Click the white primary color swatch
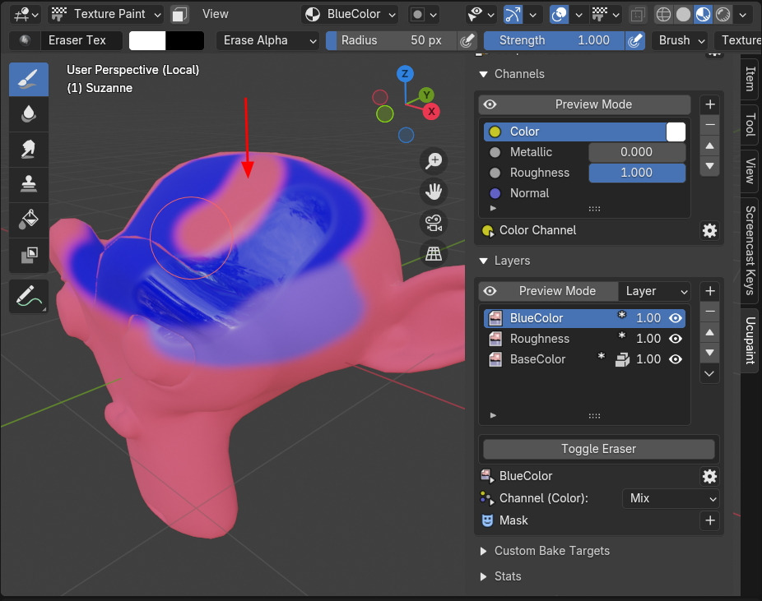The width and height of the screenshot is (762, 601). tap(147, 40)
